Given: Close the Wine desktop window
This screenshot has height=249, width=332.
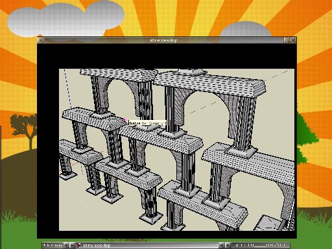Looking at the screenshot, I should (x=293, y=40).
